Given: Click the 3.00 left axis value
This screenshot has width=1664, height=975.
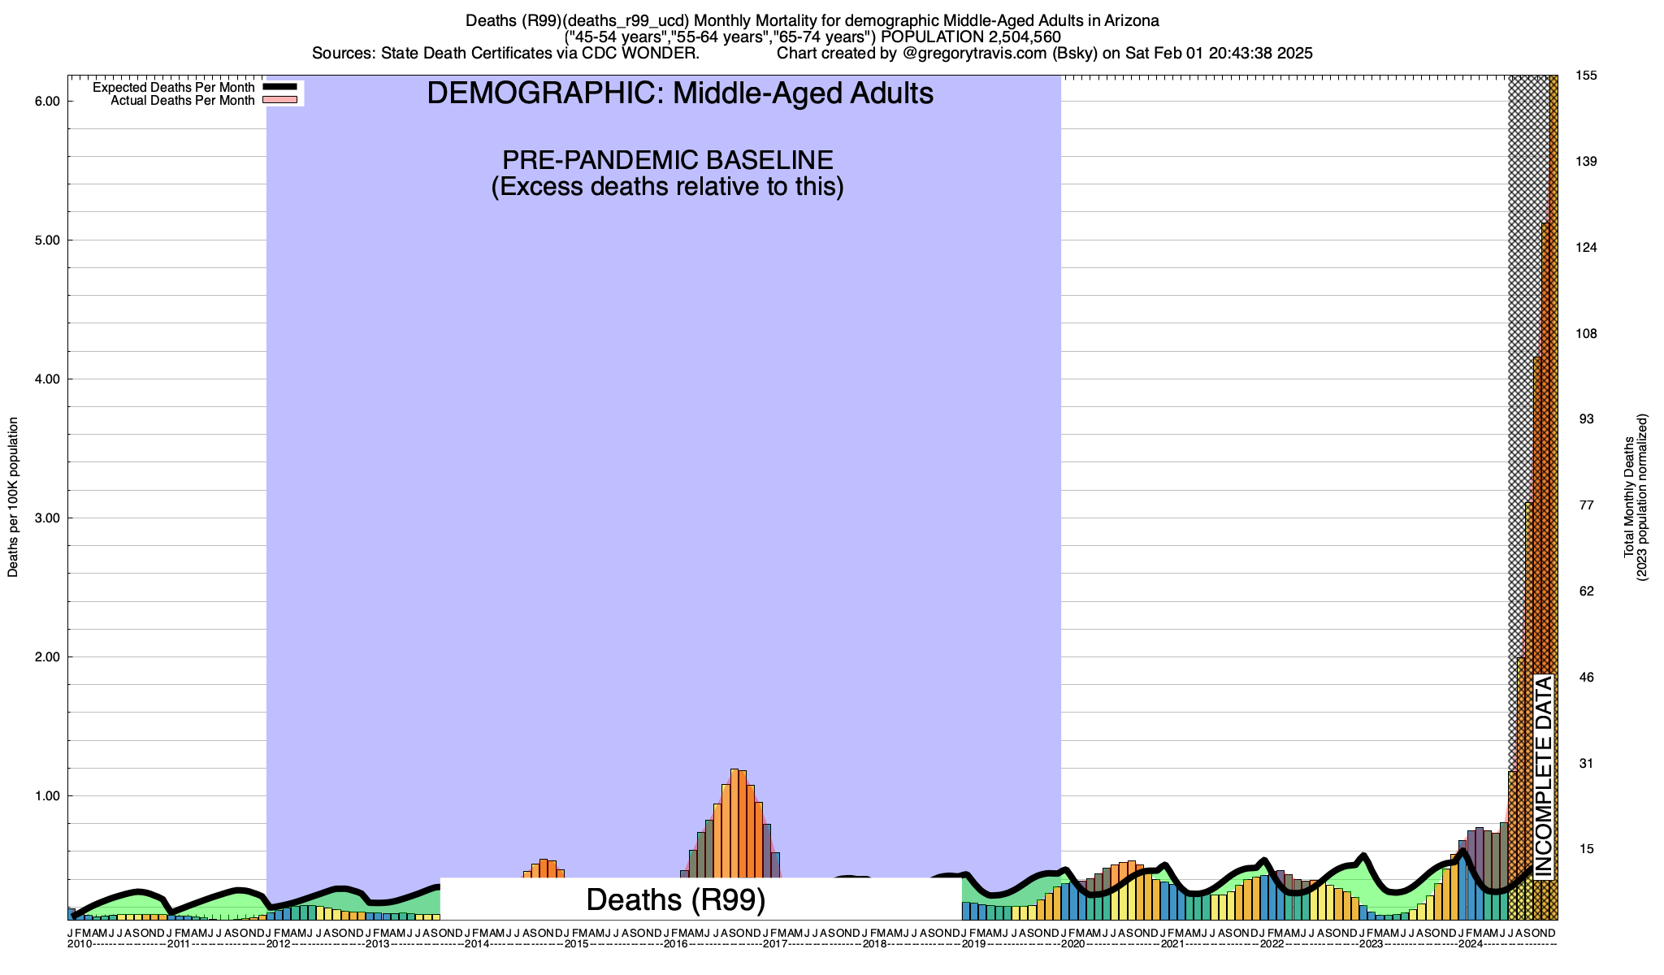Looking at the screenshot, I should coord(48,518).
